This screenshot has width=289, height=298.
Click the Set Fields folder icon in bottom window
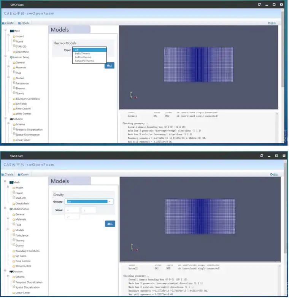pyautogui.click(x=14, y=256)
